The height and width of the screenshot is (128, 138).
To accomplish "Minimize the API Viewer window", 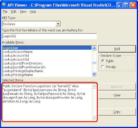I will [119, 5].
